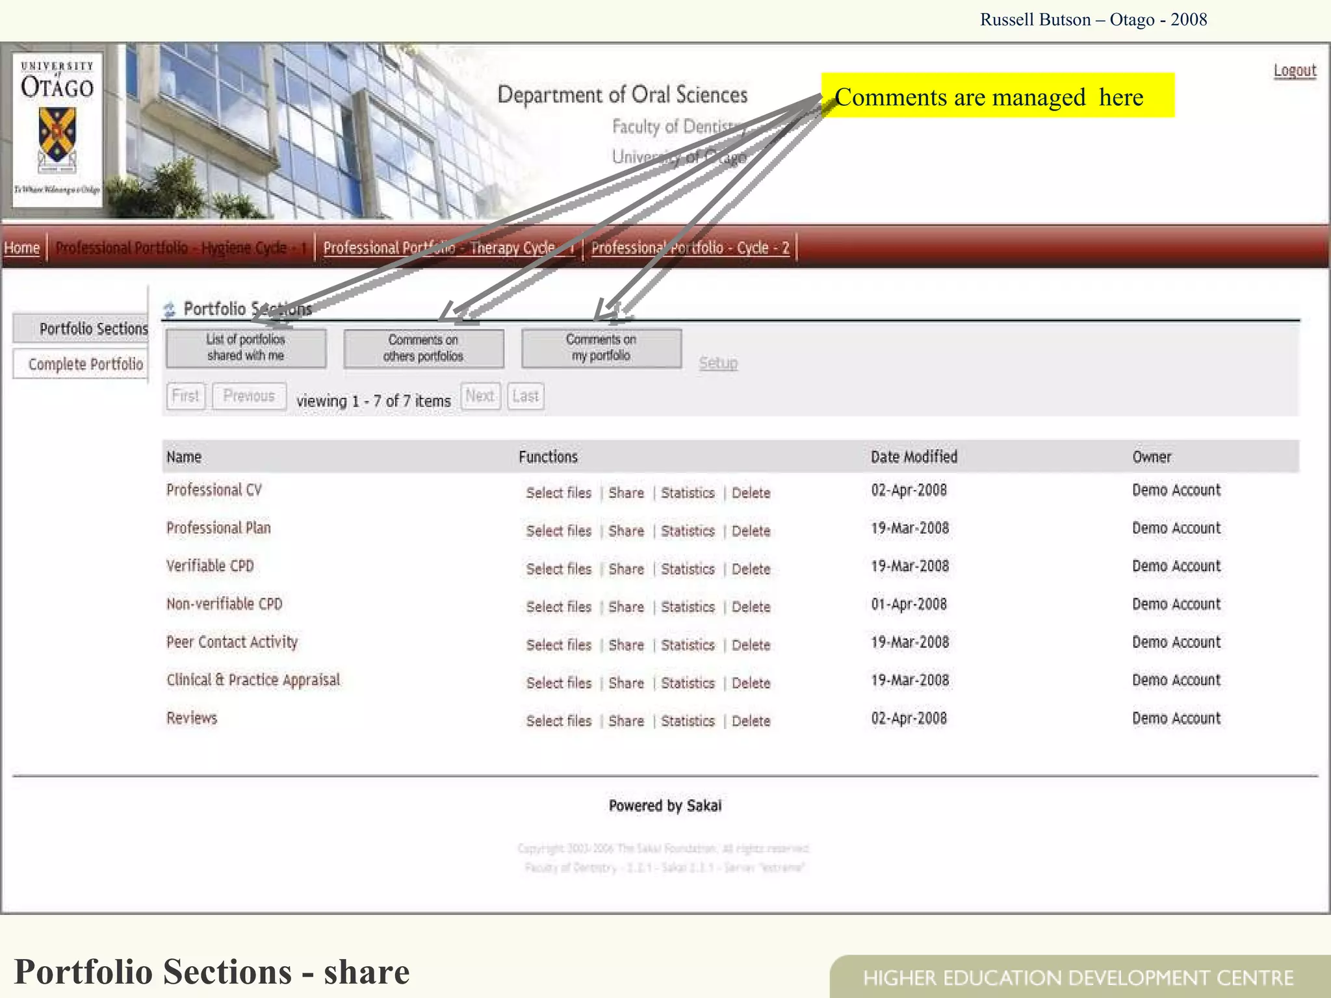This screenshot has width=1331, height=998.
Task: Open the Professional Plan section
Action: [x=218, y=528]
